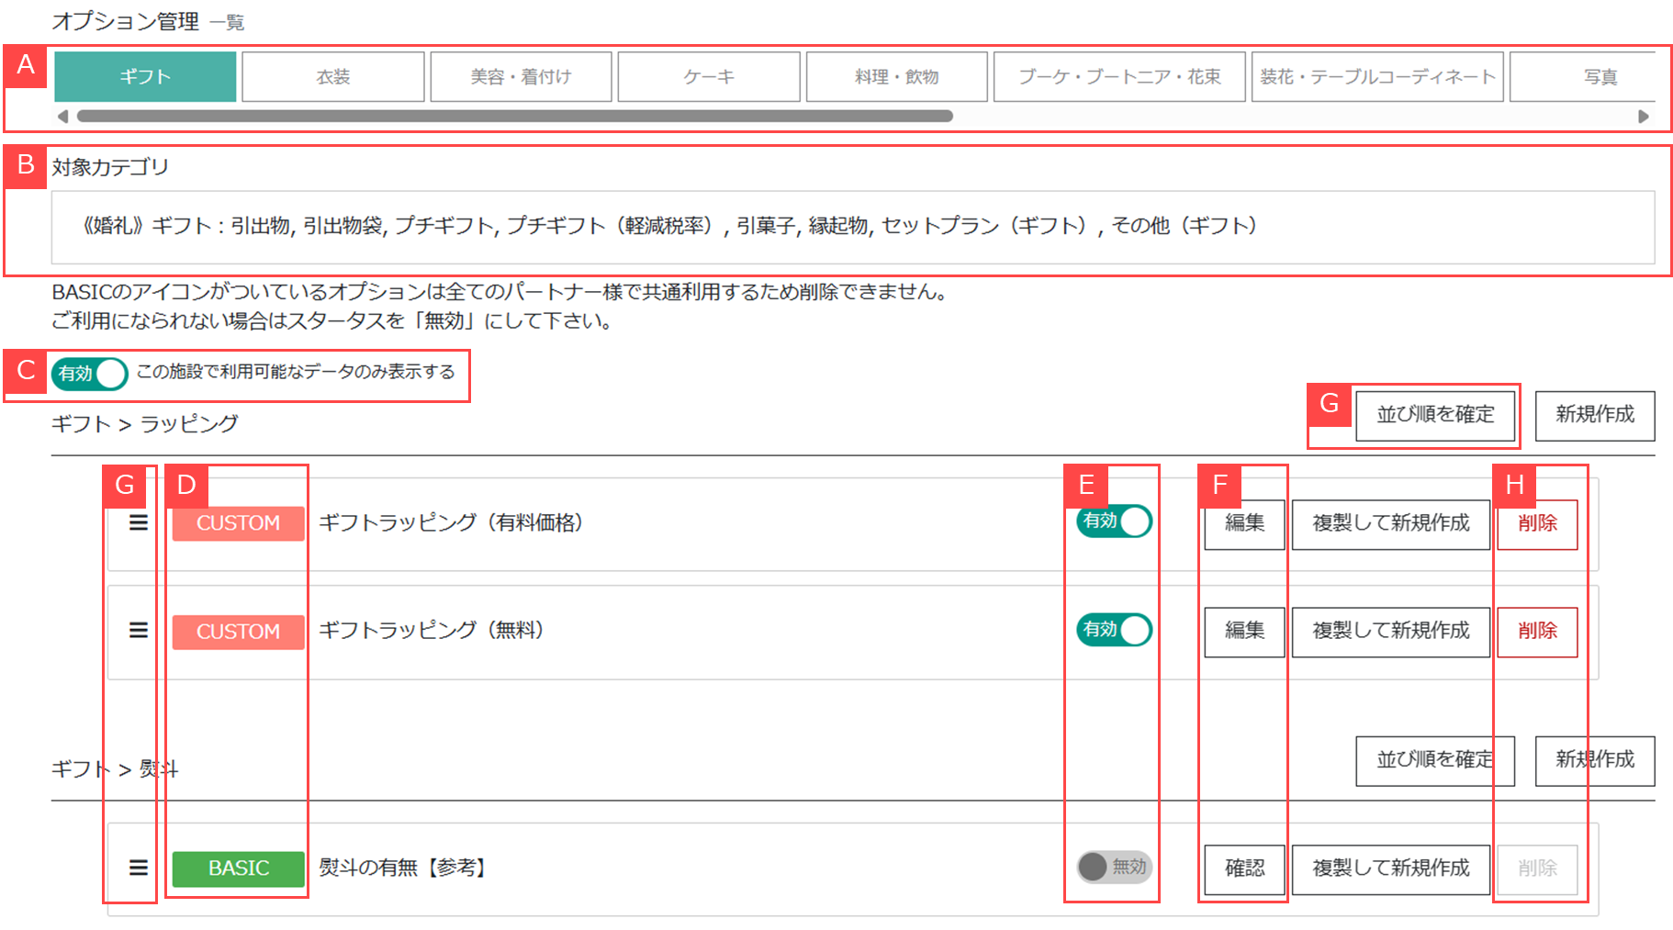
Task: Click drag handle for 熨斗の有無 row
Action: pyautogui.click(x=138, y=868)
